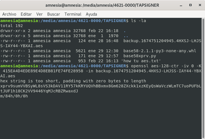Click the window title bar text
205x139 pixels.
pos(102,5)
